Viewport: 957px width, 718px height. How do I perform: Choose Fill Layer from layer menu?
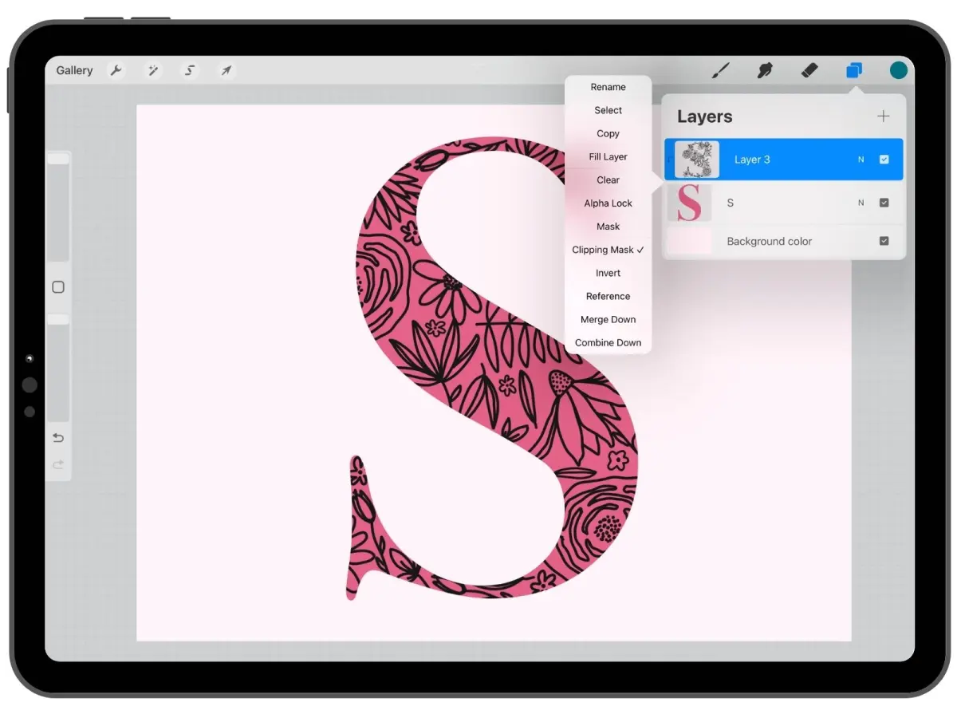tap(608, 156)
